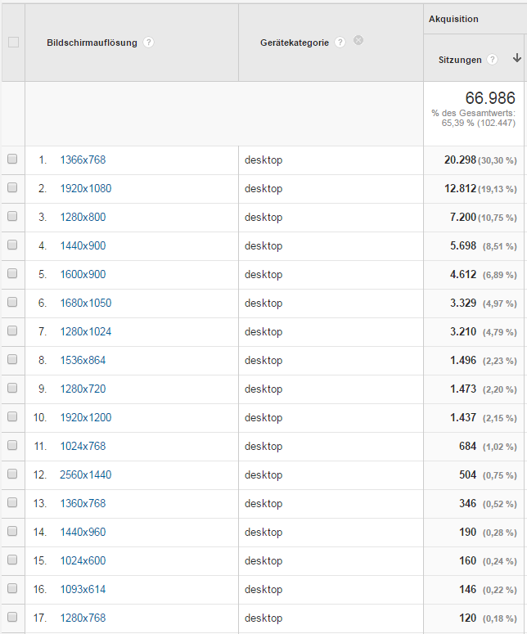Check the row for 1024x600
The width and height of the screenshot is (527, 634).
tap(12, 560)
